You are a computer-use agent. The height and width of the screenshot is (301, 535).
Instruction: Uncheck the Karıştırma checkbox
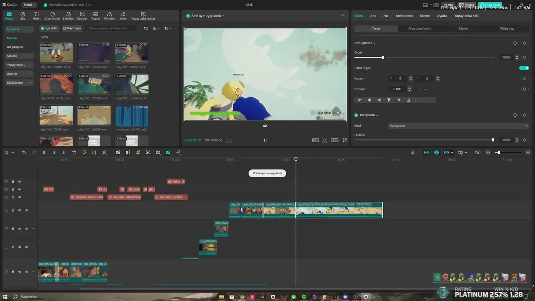point(356,115)
